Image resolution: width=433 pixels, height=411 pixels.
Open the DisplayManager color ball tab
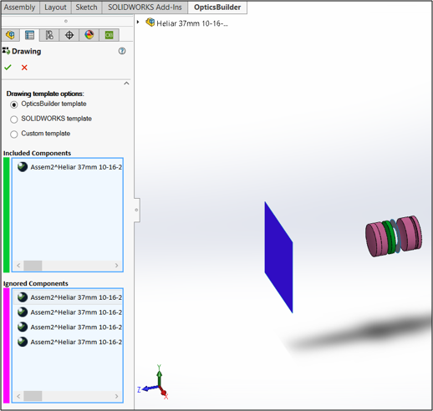89,35
